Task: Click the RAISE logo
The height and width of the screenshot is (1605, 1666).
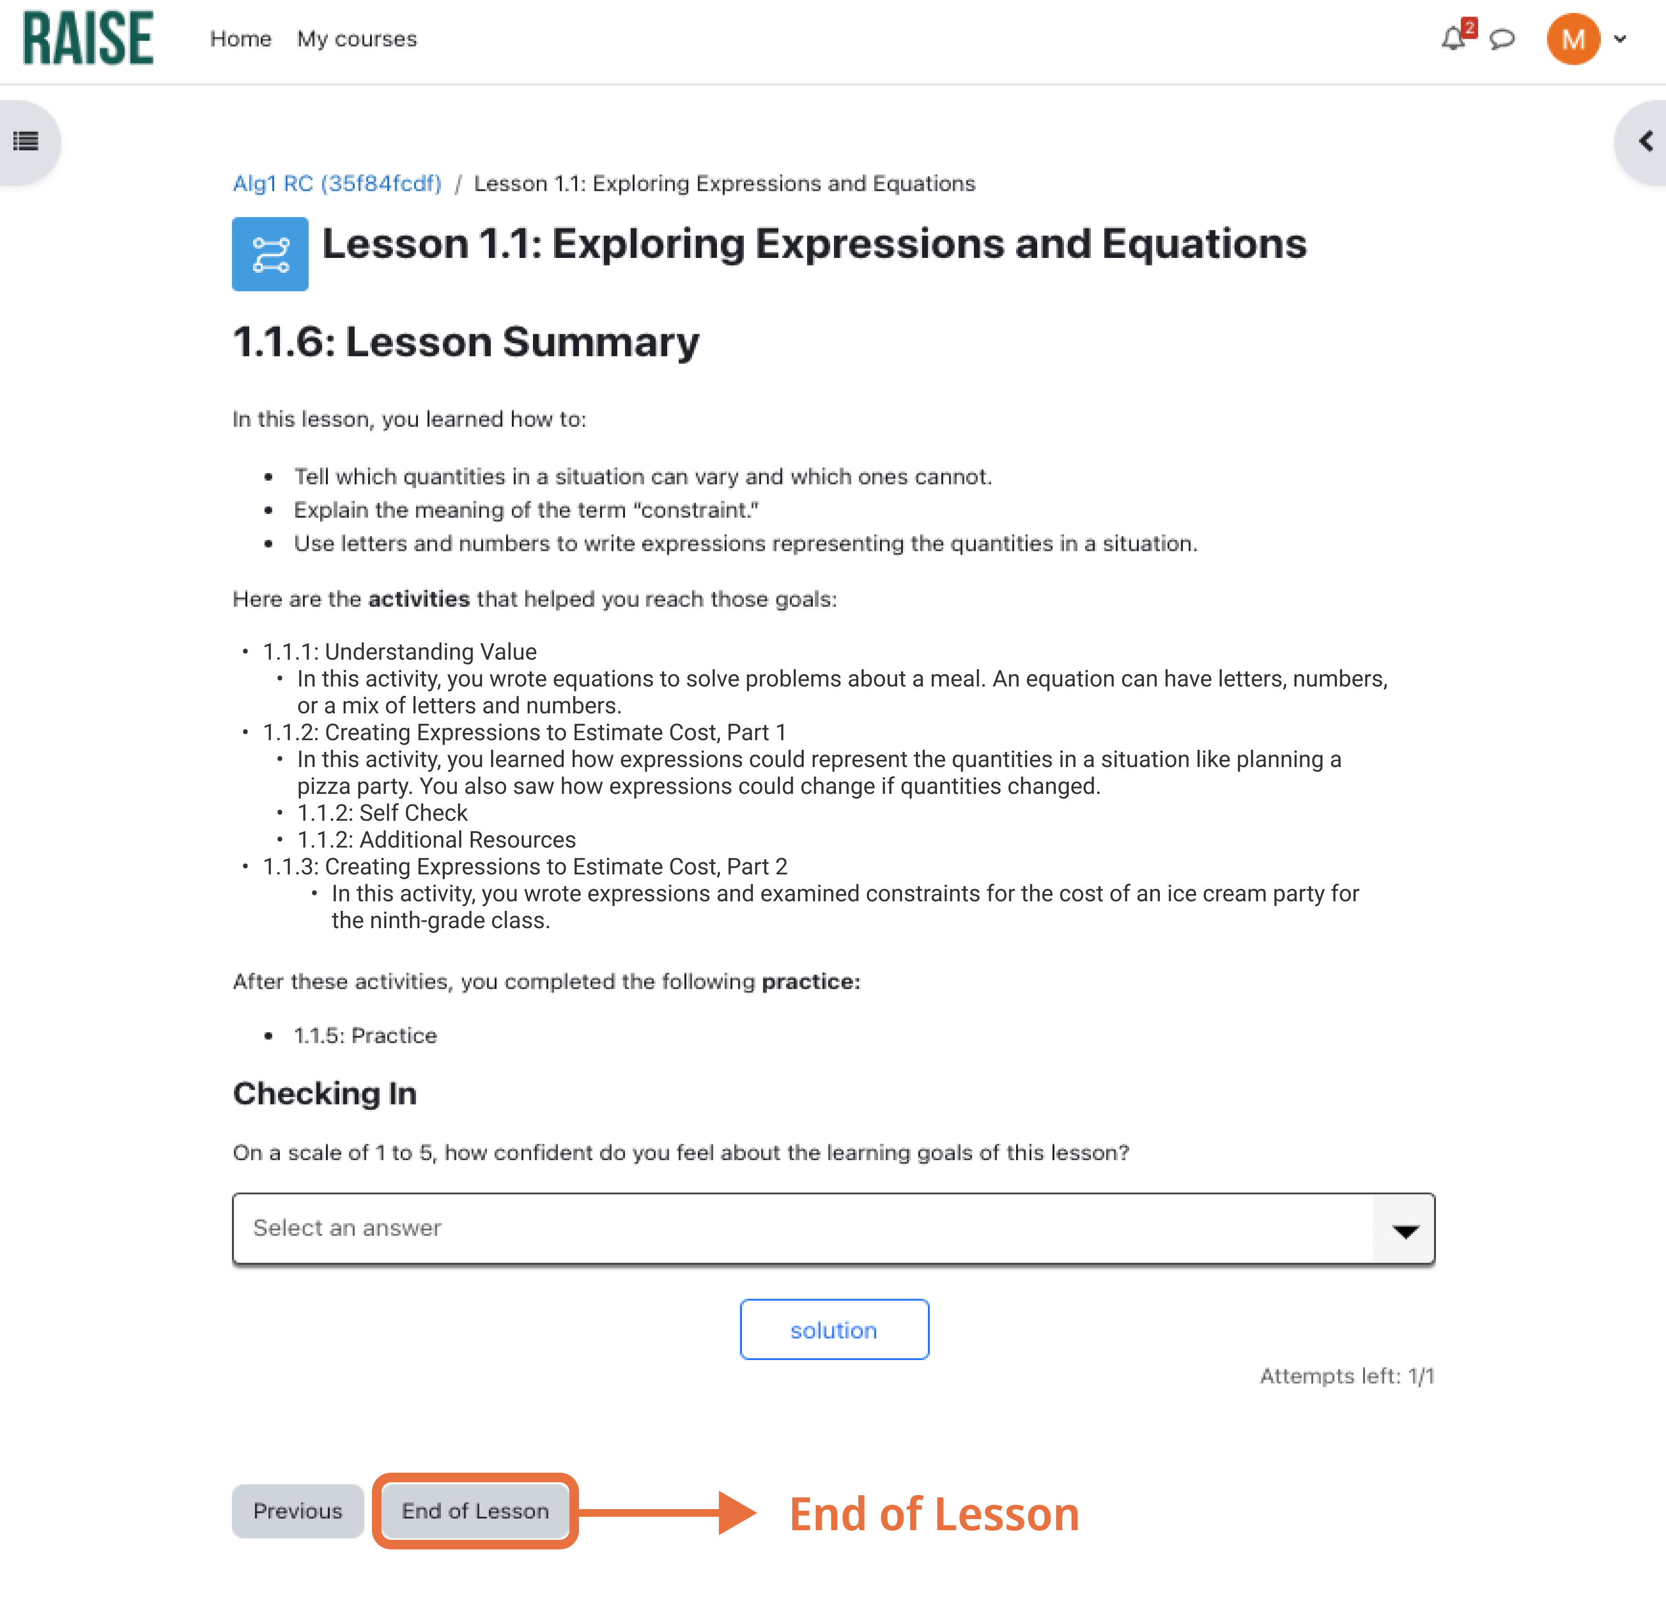Action: point(88,38)
